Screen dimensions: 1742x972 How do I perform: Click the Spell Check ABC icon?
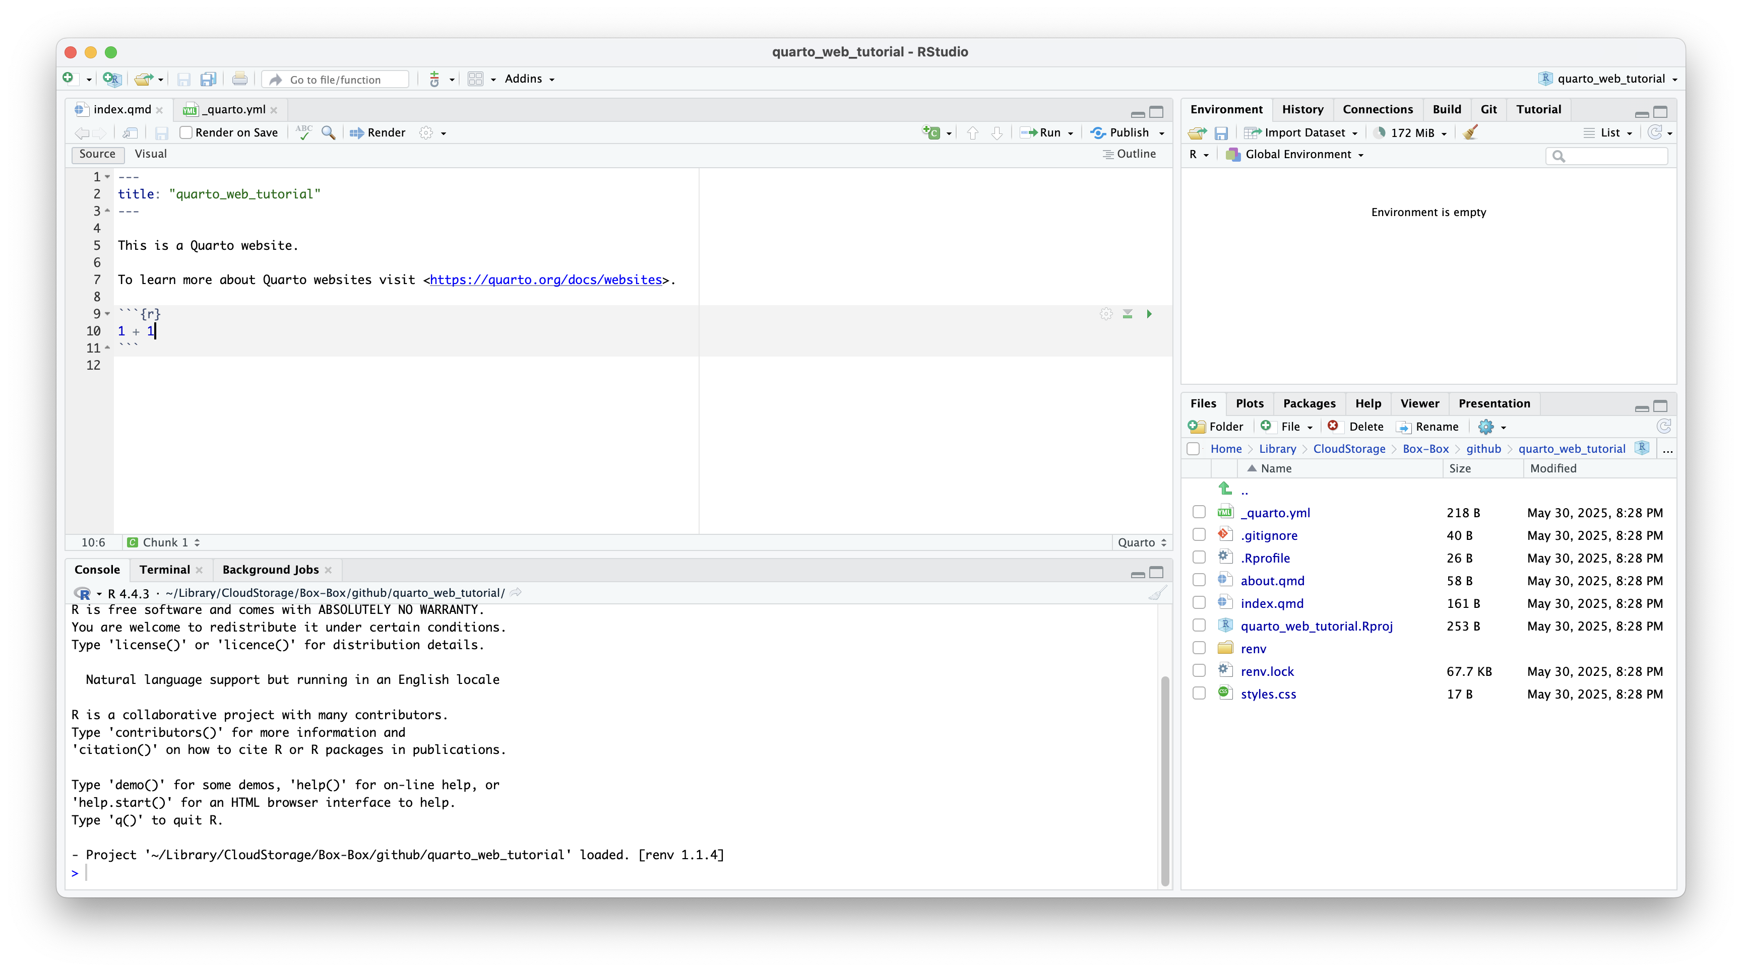[303, 132]
